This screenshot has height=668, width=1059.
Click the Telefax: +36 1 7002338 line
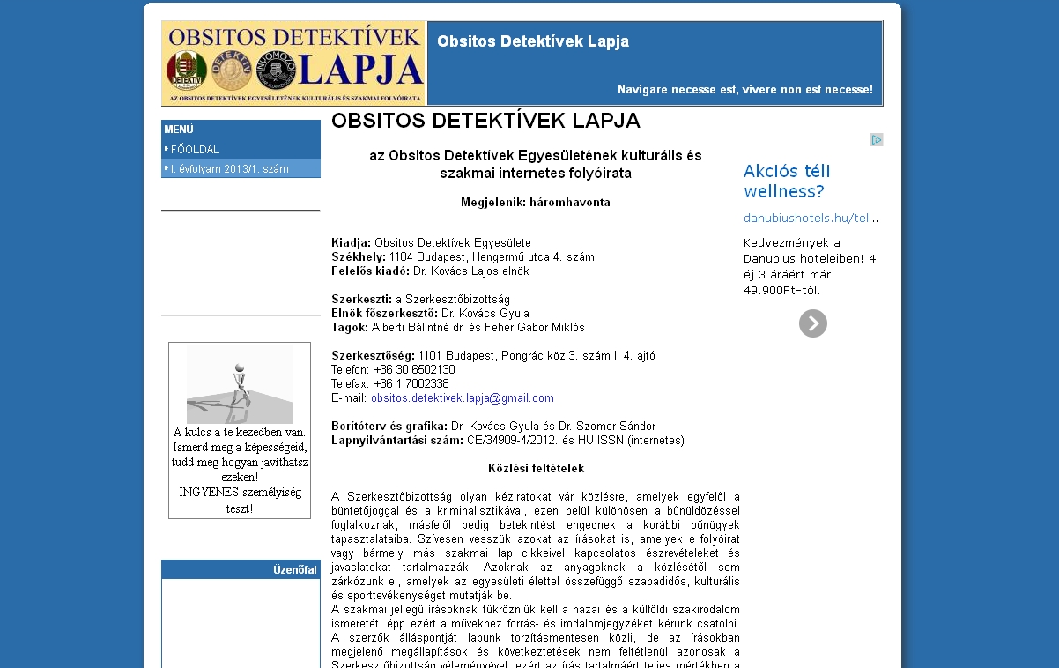(390, 384)
